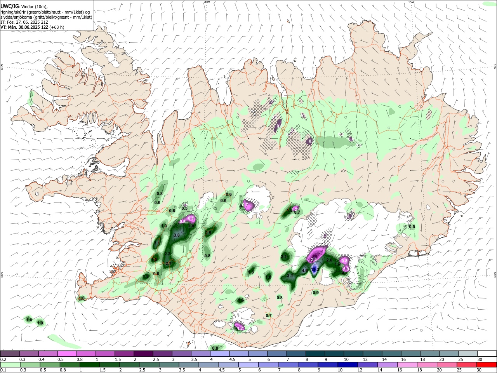Click the 'IT: Fös. 27. 06. 2025 21Z' line

coord(24,22)
